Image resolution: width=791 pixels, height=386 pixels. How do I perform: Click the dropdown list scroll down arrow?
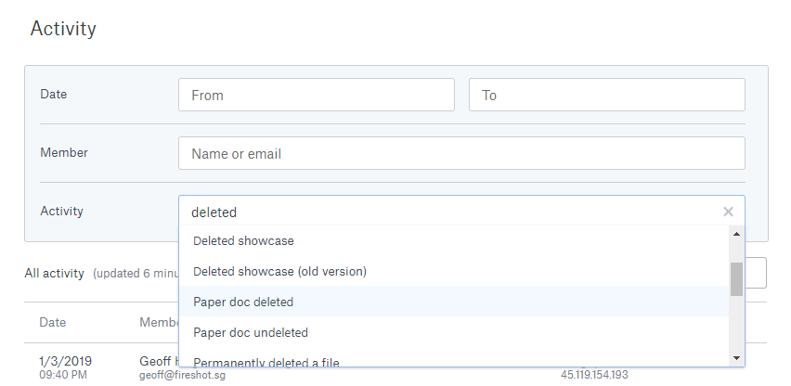(x=736, y=357)
